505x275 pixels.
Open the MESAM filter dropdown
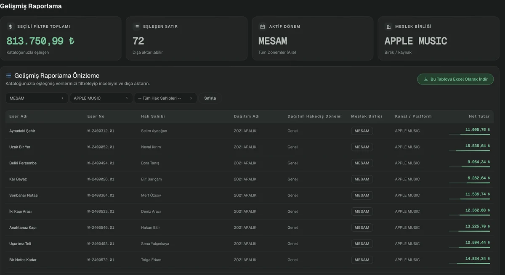[x=37, y=98]
